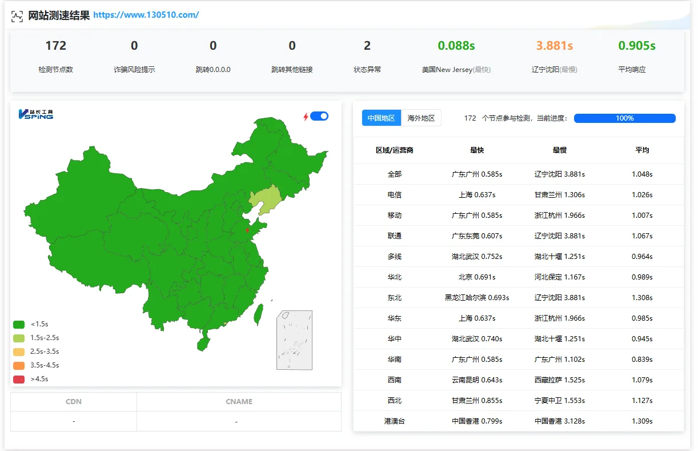Viewport: 698px width, 451px height.
Task: Click the 1.308s average in 东北 row
Action: click(x=642, y=298)
